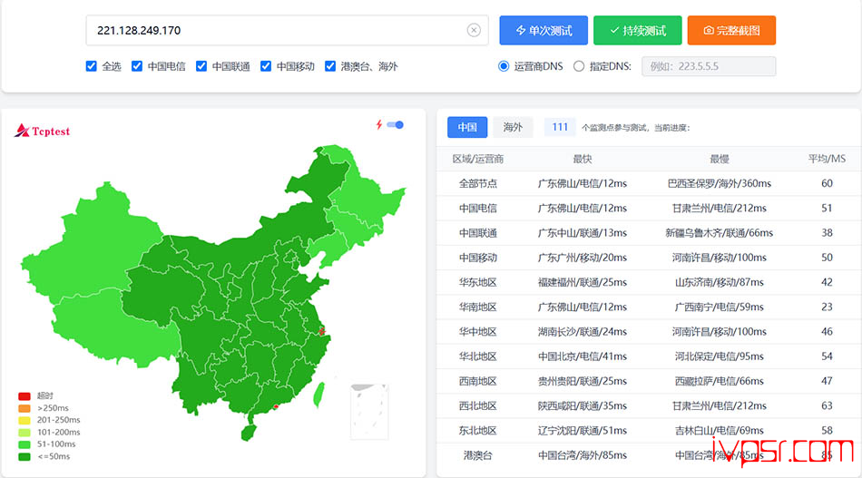862x478 pixels.
Task: Click the orange >250ms legend swatch
Action: point(24,408)
